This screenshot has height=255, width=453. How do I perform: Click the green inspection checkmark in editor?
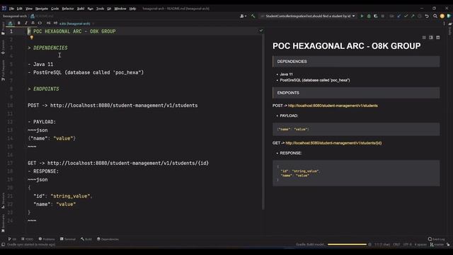pos(261,30)
